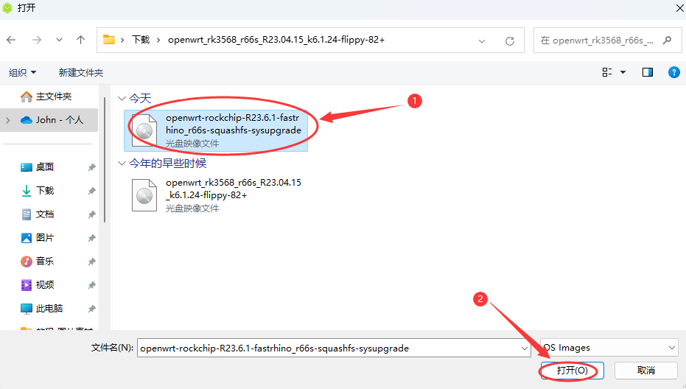This screenshot has height=389, width=686.
Task: Open 此电脑 in the sidebar
Action: point(49,309)
